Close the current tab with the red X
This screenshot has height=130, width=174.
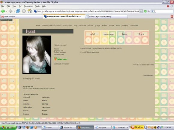pos(172,16)
